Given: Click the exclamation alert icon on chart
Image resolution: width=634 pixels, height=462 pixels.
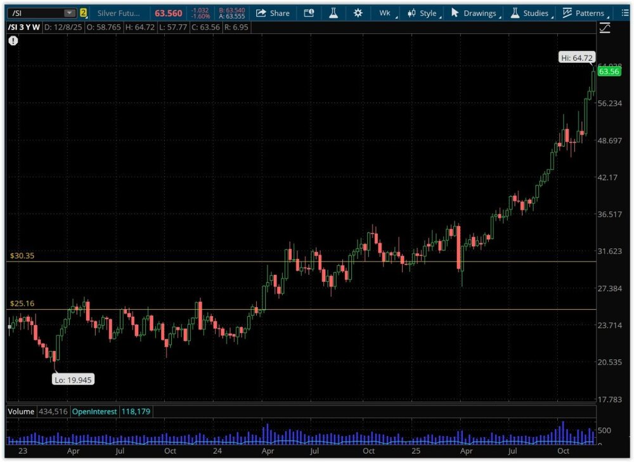Looking at the screenshot, I should coord(13,41).
